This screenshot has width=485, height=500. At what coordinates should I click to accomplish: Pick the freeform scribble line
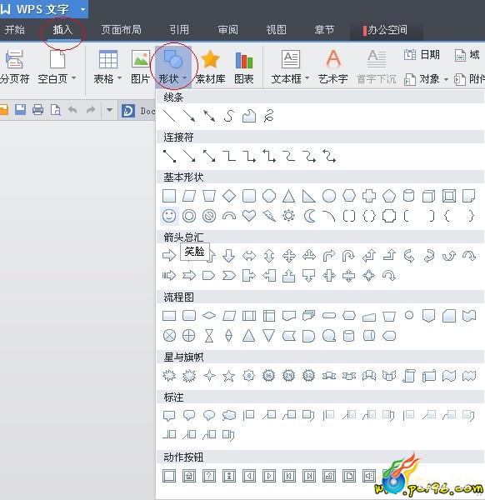269,116
